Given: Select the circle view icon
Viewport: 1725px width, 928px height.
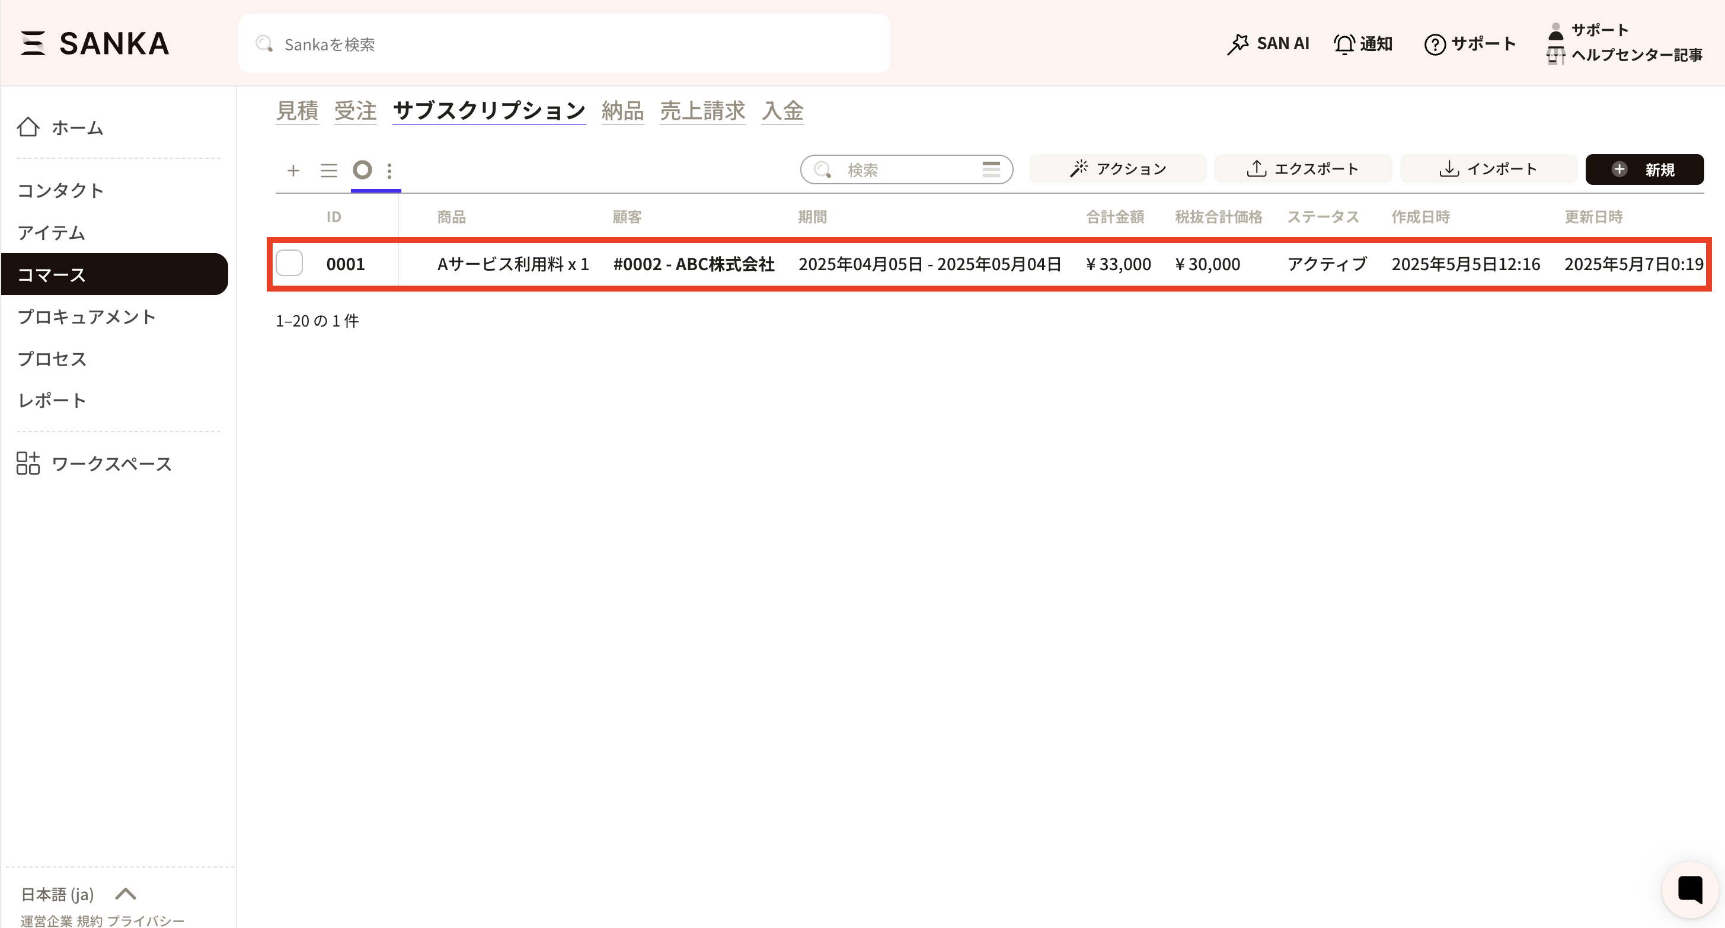Looking at the screenshot, I should [362, 170].
